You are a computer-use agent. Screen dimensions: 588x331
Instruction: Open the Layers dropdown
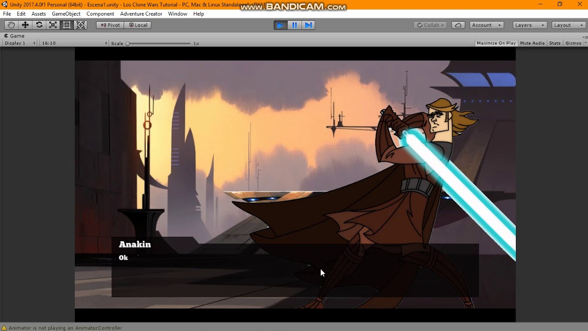click(530, 25)
